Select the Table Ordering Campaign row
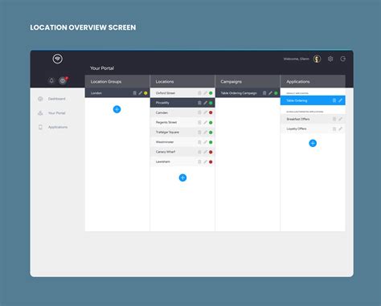 point(248,93)
